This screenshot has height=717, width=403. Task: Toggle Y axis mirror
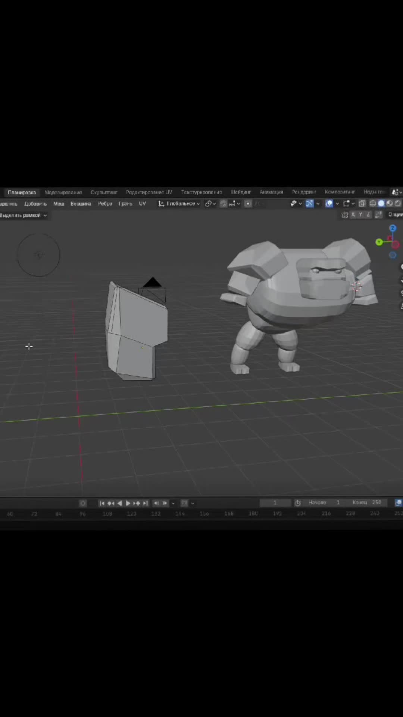(361, 215)
